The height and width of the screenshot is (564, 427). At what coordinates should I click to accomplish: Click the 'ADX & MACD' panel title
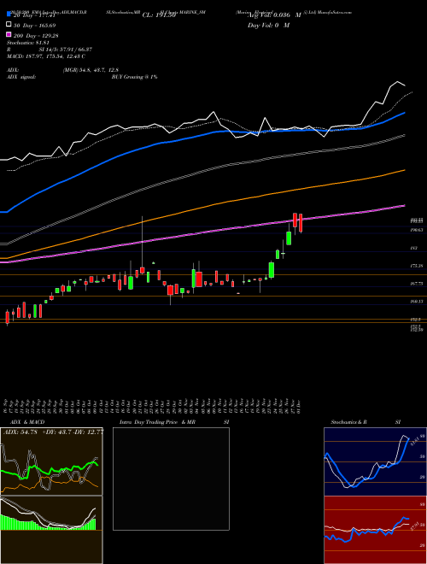27,422
